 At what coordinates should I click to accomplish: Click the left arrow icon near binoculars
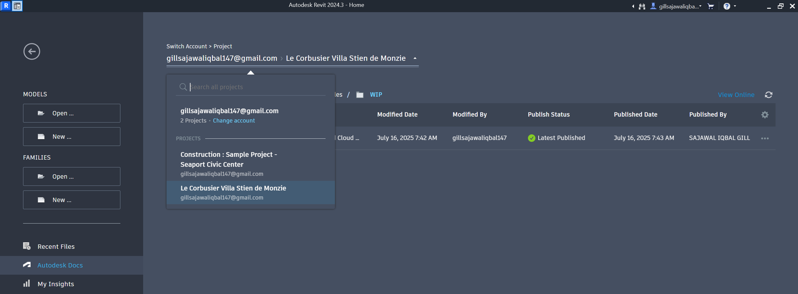coord(633,6)
